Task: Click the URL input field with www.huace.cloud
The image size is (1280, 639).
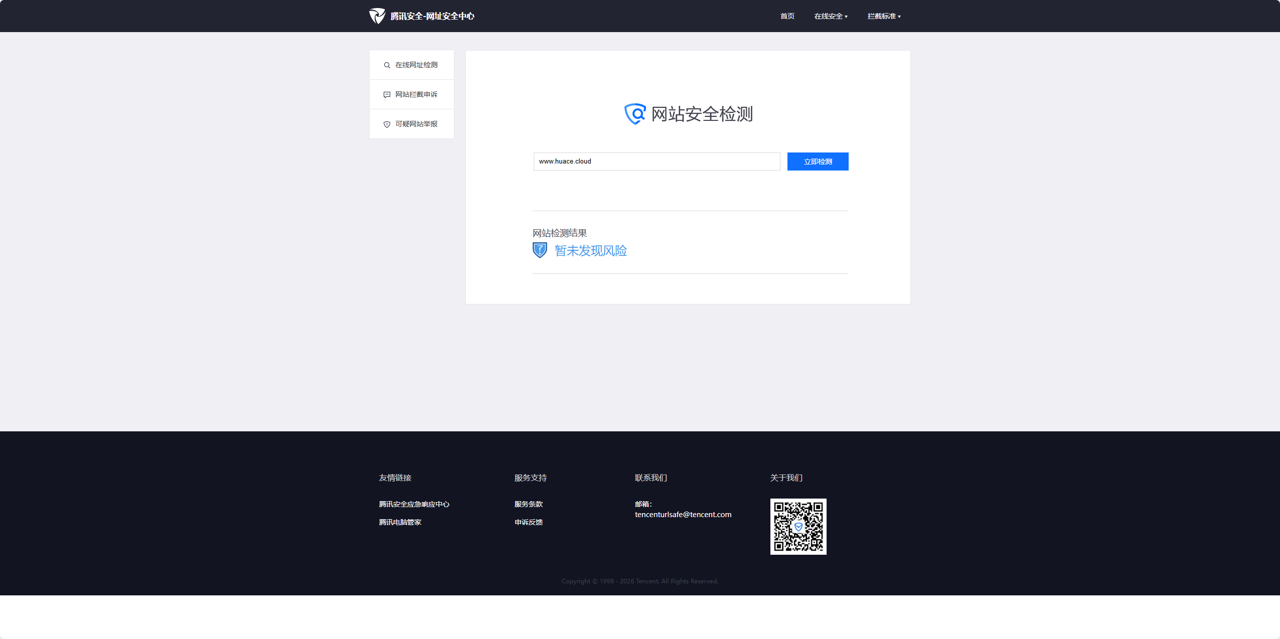Action: 657,162
